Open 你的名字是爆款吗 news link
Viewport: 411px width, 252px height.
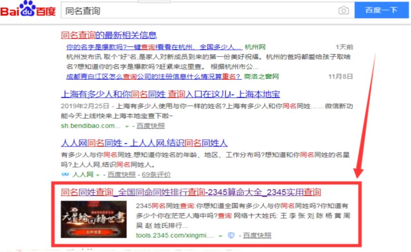(x=154, y=47)
